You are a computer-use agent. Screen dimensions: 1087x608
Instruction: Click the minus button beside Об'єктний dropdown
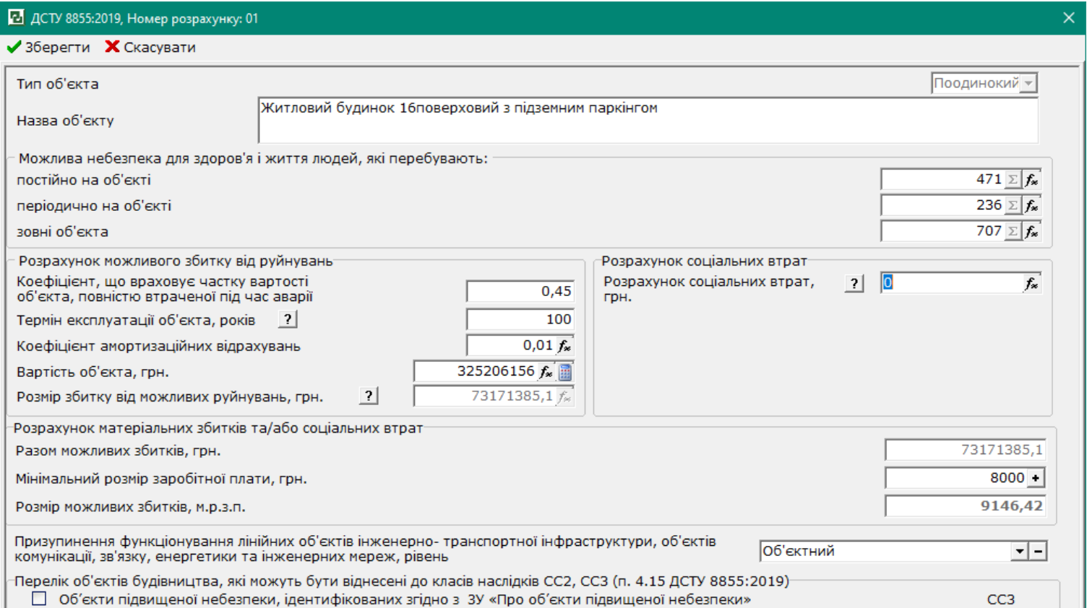(1038, 551)
